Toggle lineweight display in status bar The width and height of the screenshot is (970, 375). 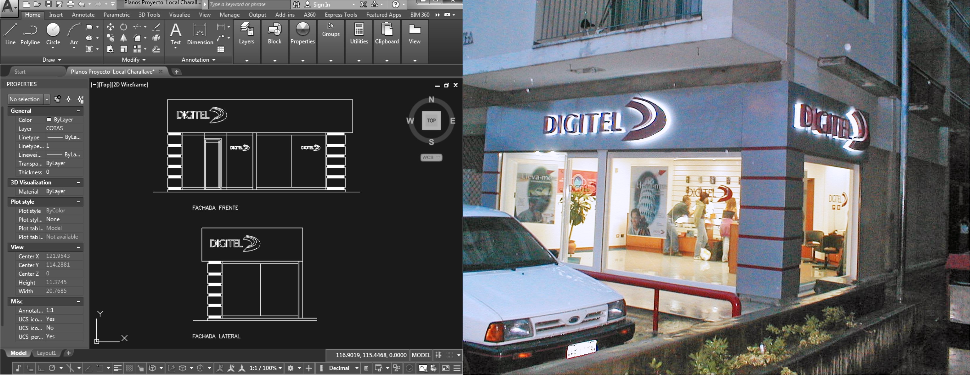[x=118, y=368]
